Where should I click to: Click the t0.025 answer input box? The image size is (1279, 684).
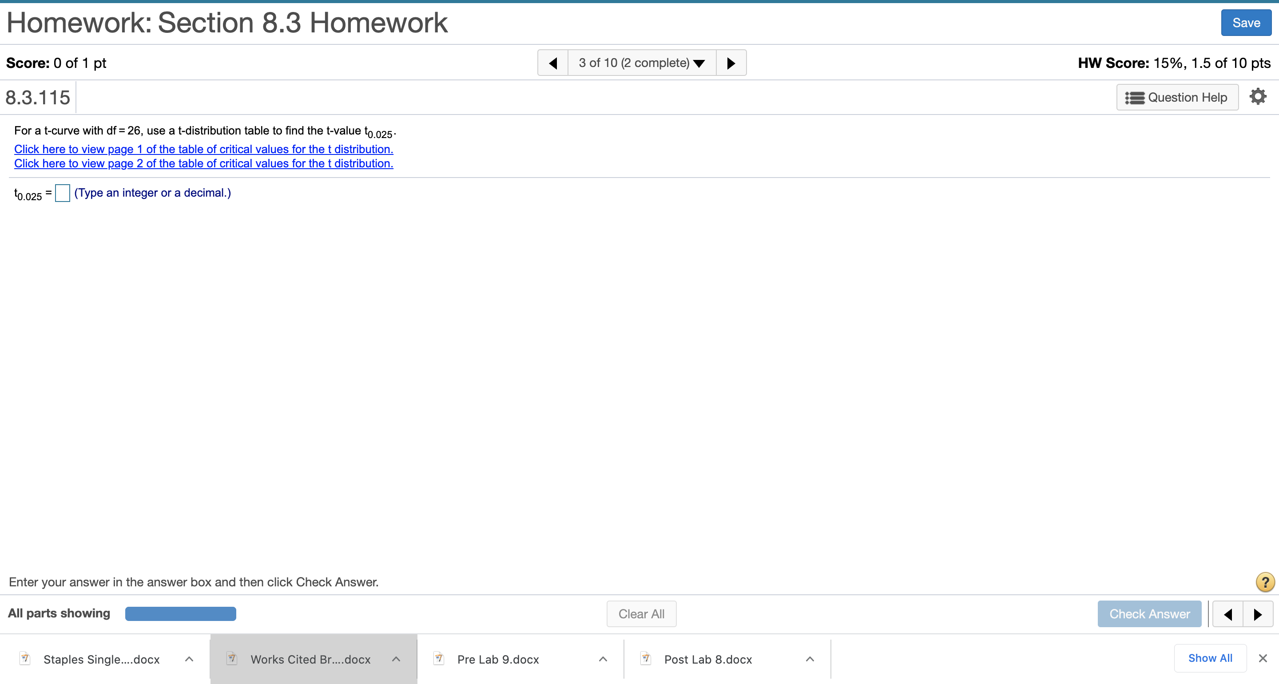[x=63, y=193]
